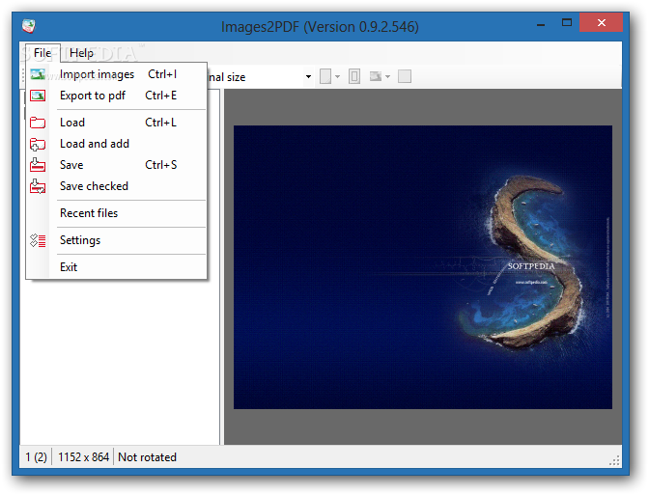Maximize the Images2PDF window
Screen dimensions: 649x495
pyautogui.click(x=567, y=23)
